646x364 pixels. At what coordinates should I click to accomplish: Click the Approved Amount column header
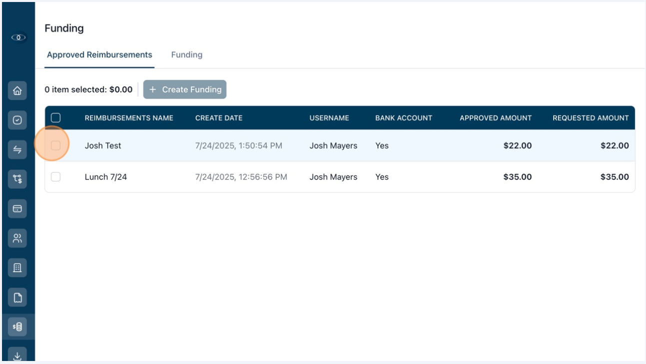click(x=496, y=118)
